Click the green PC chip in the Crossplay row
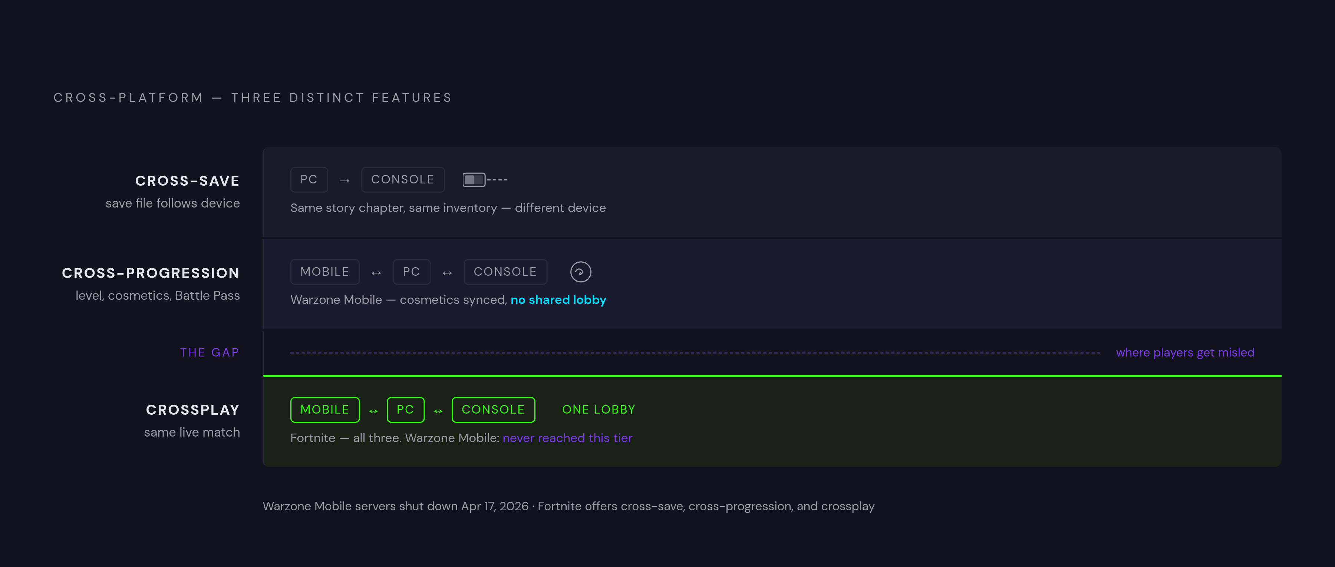Image resolution: width=1335 pixels, height=567 pixels. click(405, 409)
